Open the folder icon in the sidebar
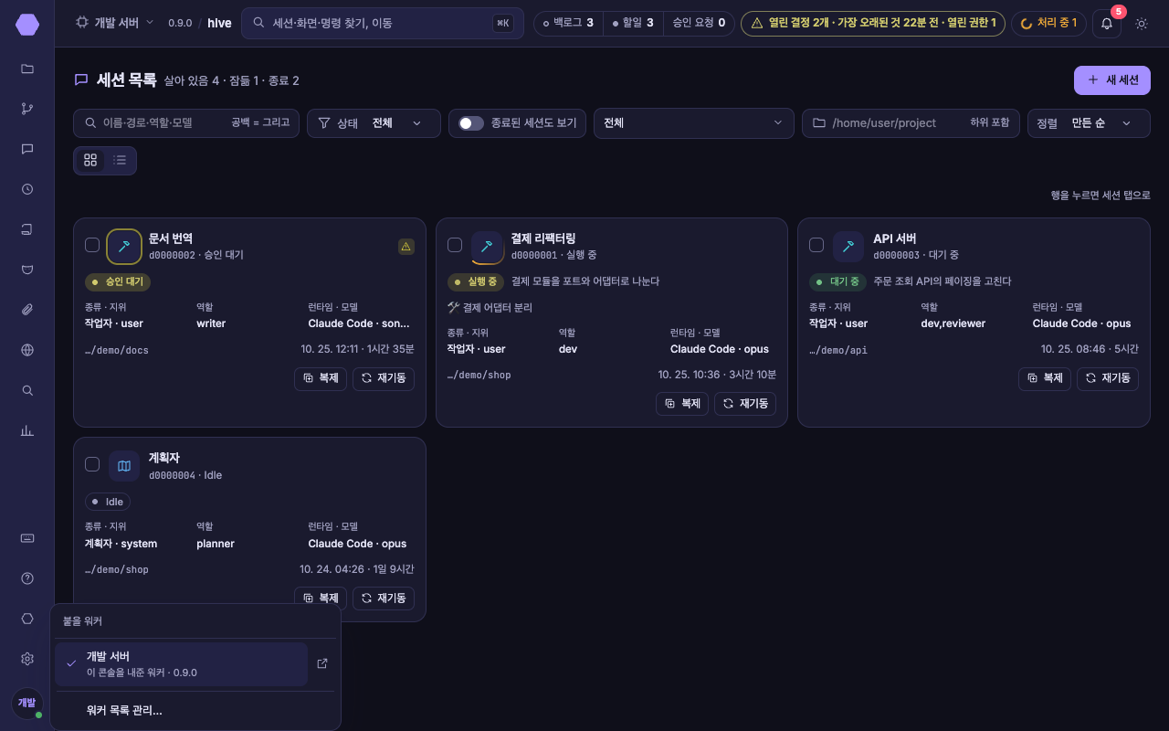This screenshot has height=731, width=1169. point(27,69)
